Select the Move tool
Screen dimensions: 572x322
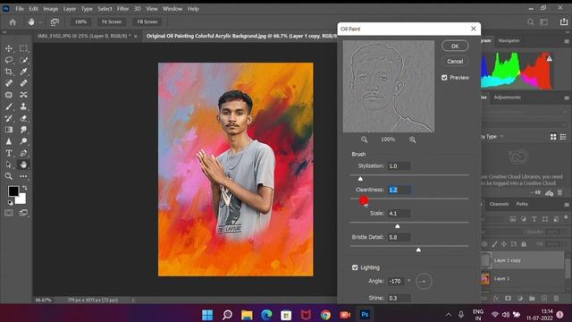click(9, 48)
